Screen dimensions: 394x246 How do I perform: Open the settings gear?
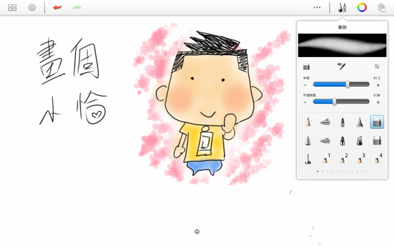coord(32,7)
